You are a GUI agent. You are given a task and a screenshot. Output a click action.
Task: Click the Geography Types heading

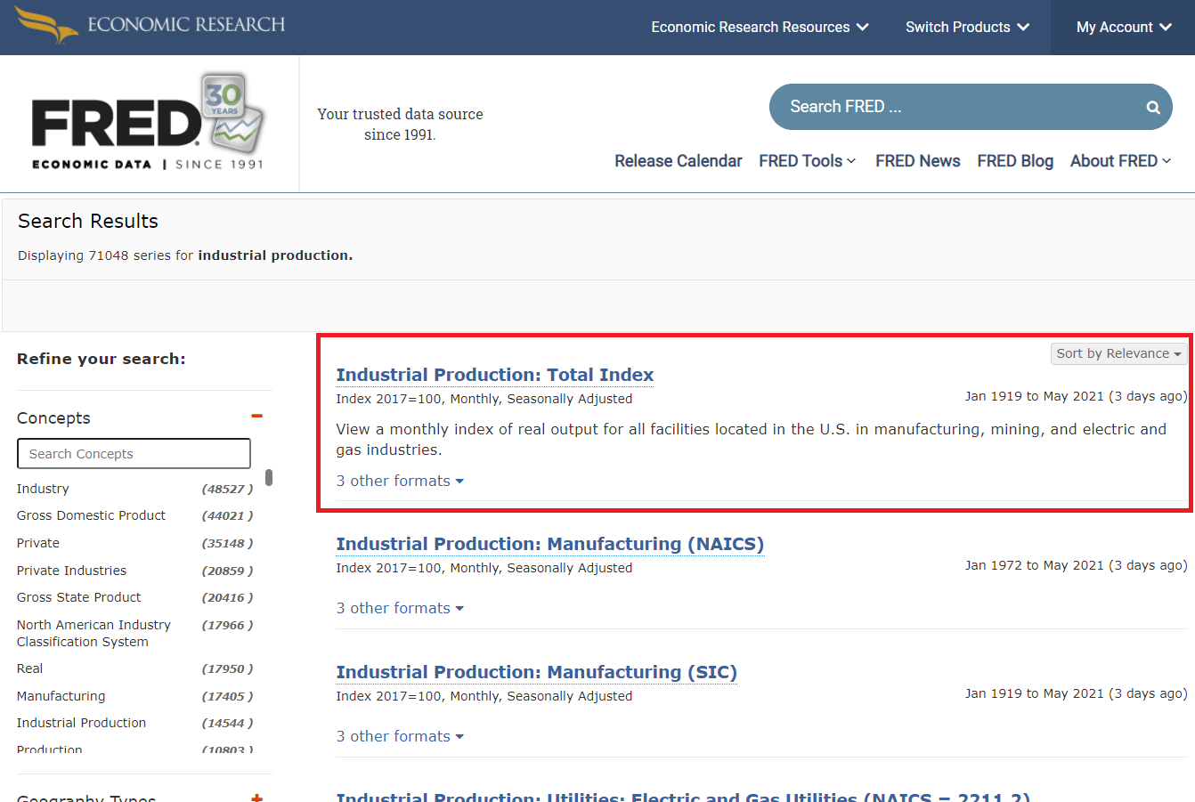[86, 797]
